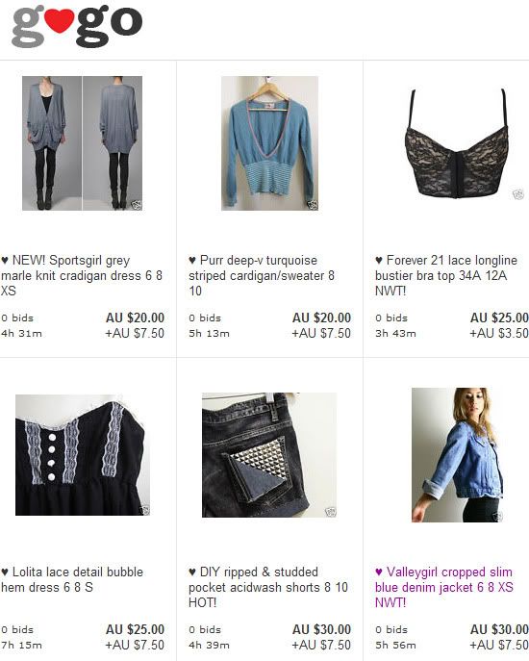Screen dimensions: 529x661
Task: Select the black lace-trim dress thumbnail
Action: pos(83,455)
